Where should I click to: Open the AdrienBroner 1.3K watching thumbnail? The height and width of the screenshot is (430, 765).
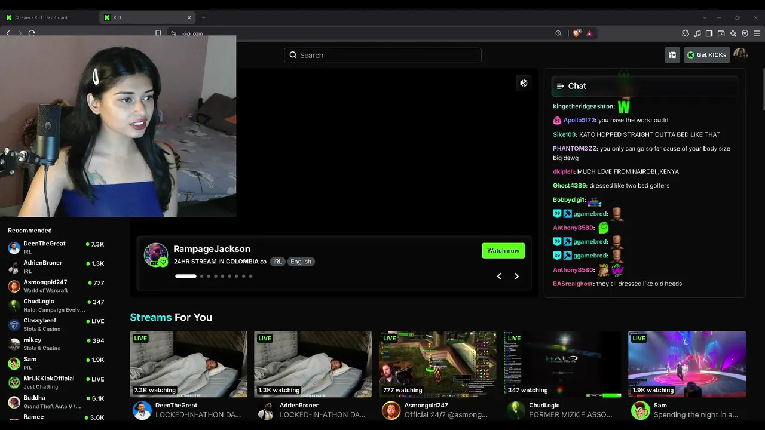tap(313, 364)
